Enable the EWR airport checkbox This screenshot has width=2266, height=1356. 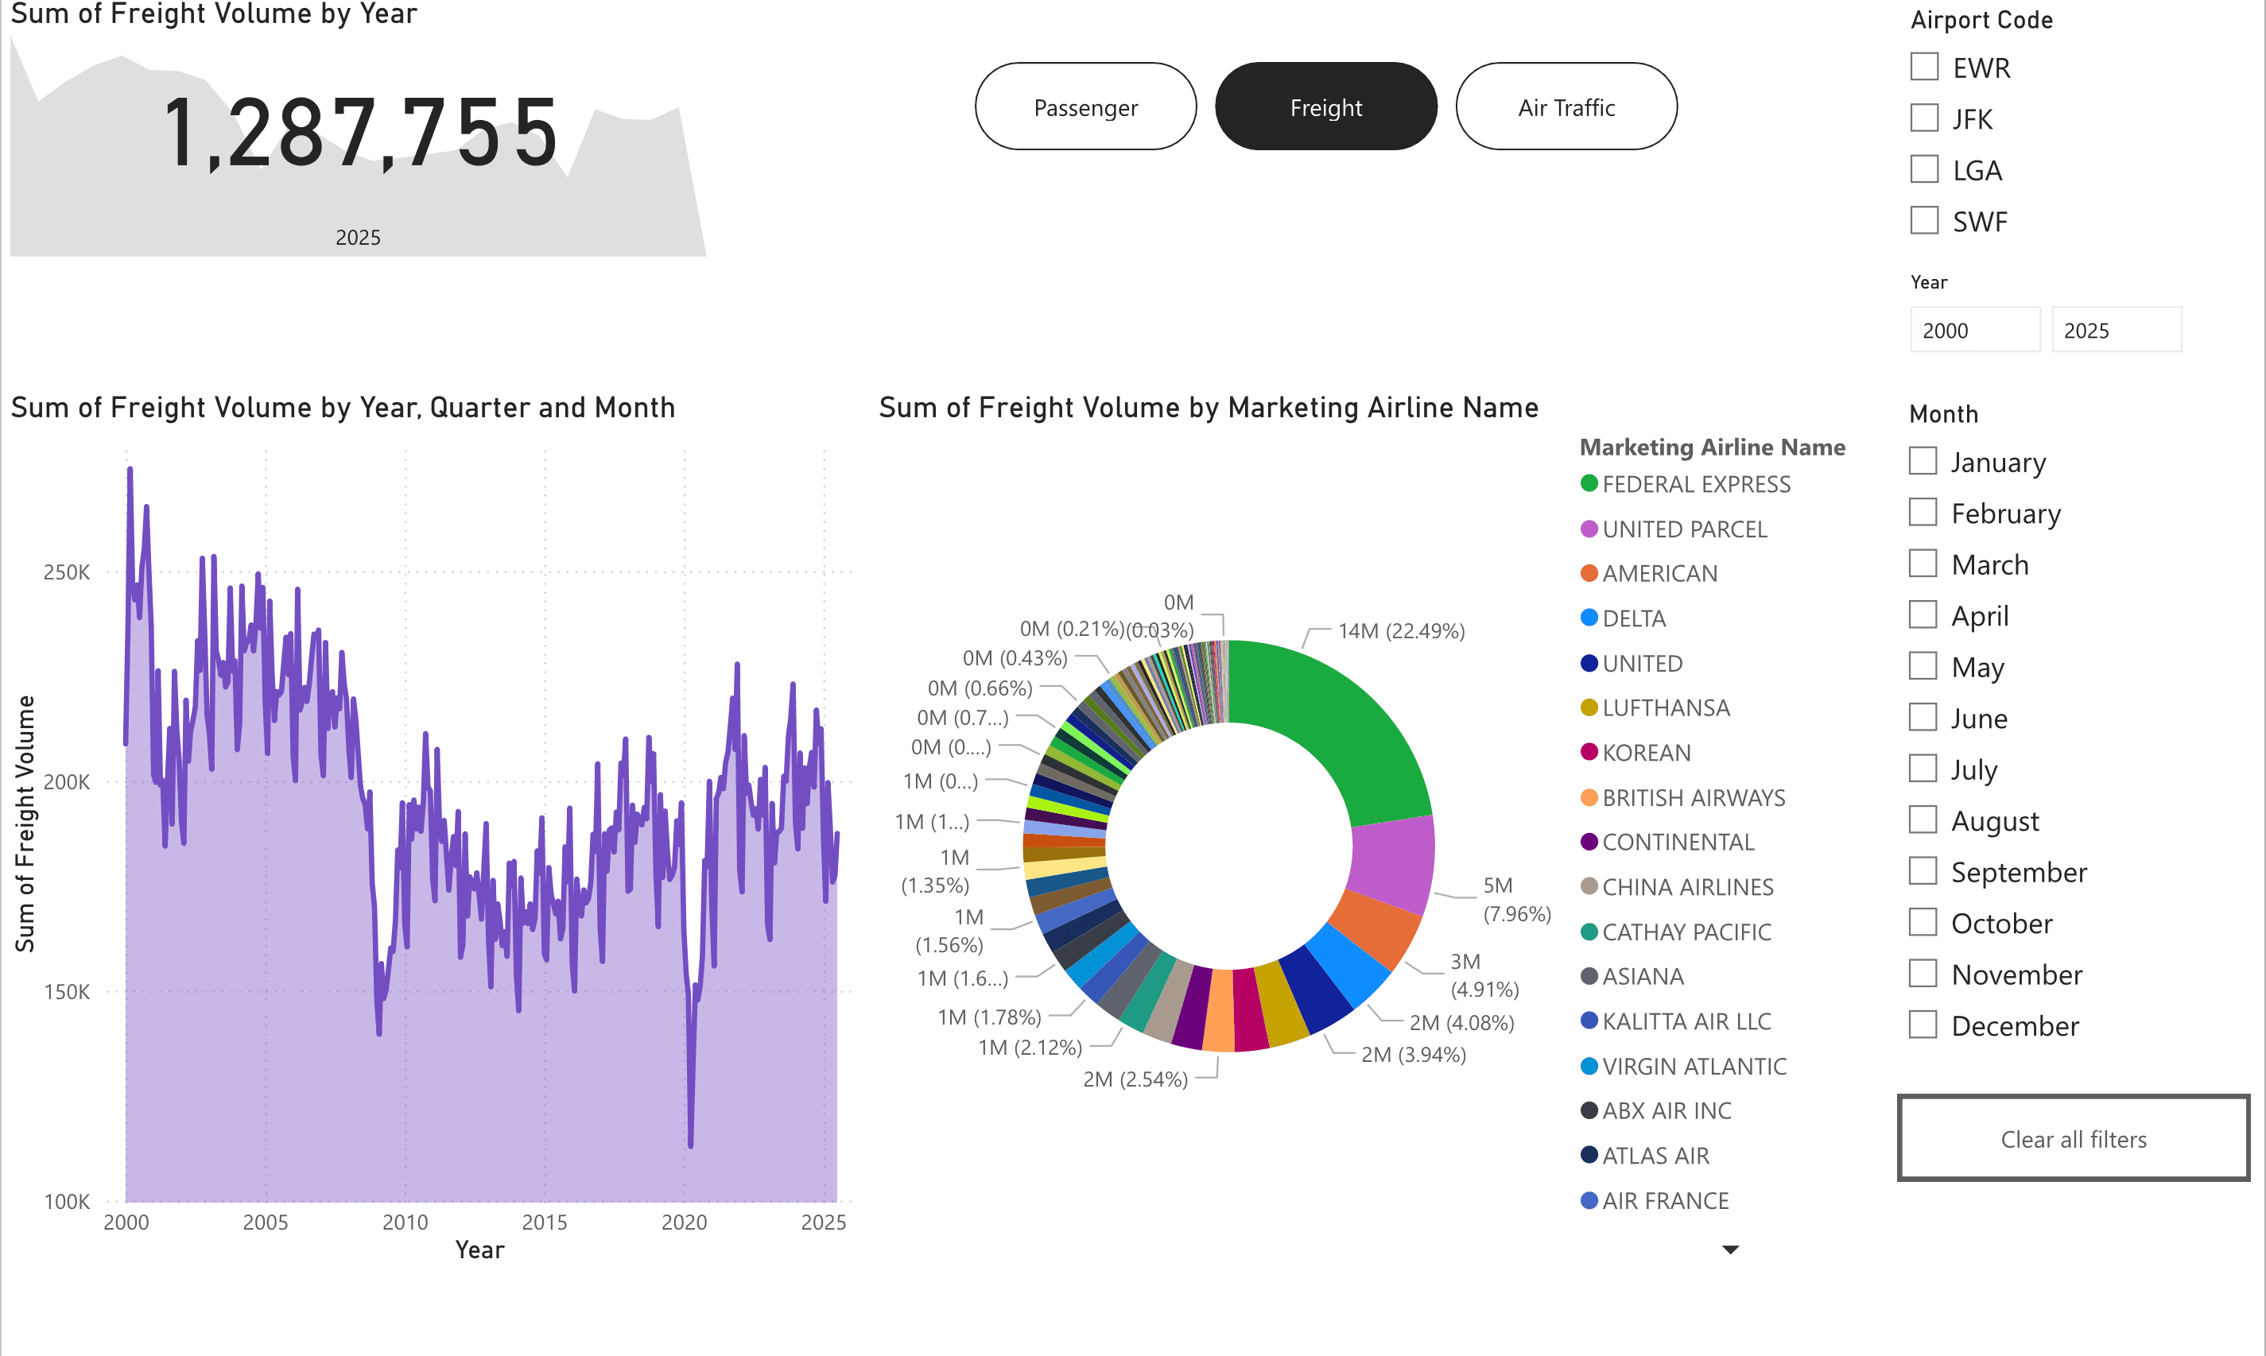point(1924,67)
